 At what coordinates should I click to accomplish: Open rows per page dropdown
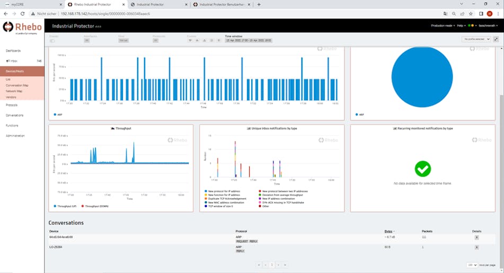[472, 265]
